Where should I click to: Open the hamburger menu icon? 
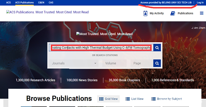pos(202,13)
